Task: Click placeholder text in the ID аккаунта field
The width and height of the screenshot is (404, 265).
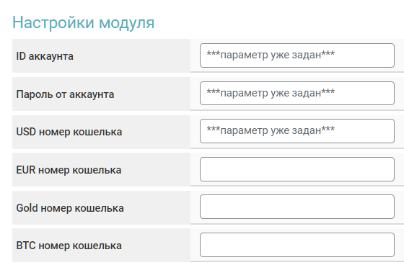Action: pyautogui.click(x=271, y=55)
